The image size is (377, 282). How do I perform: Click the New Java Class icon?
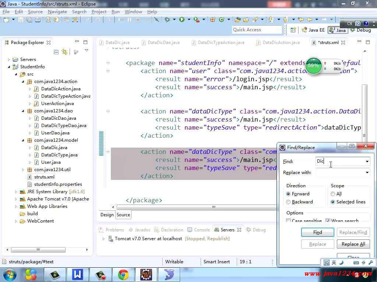[x=222, y=20]
